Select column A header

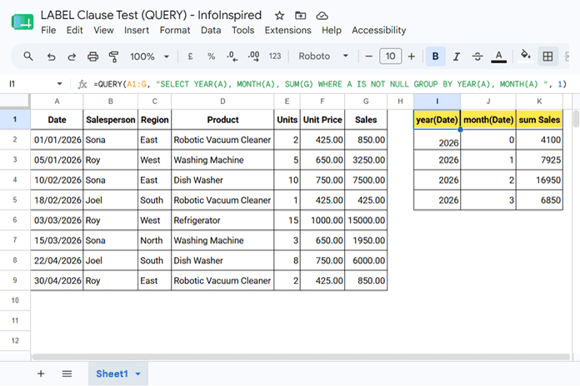click(x=57, y=101)
